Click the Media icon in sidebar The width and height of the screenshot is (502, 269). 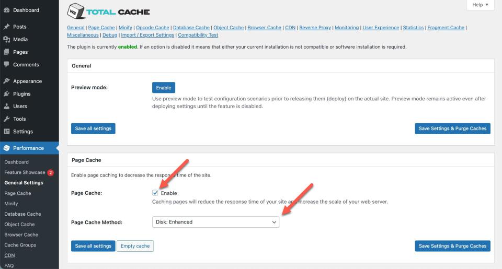pos(6,39)
